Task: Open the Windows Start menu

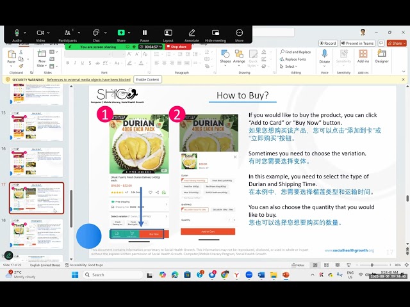Action: [75, 275]
